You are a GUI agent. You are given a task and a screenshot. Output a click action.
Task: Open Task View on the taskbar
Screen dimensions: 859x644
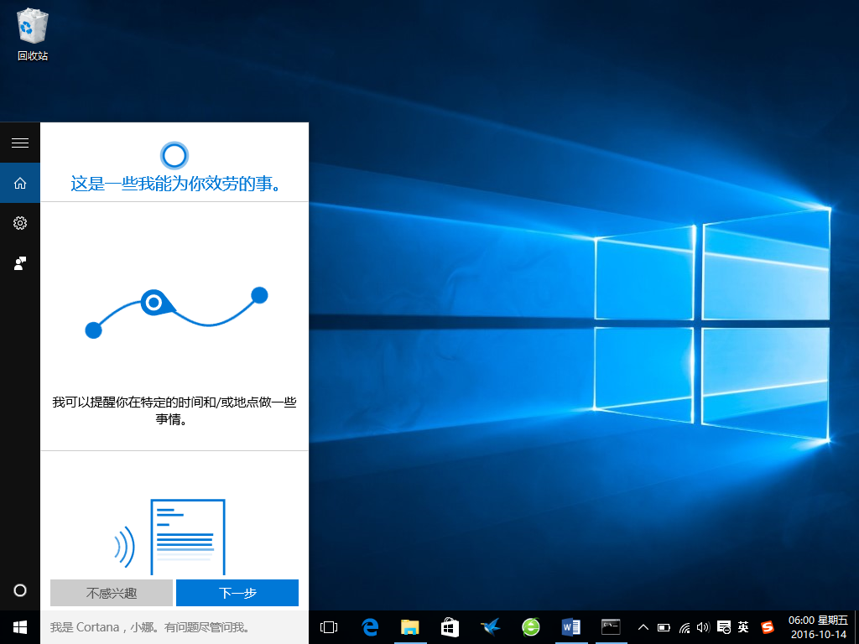click(329, 627)
